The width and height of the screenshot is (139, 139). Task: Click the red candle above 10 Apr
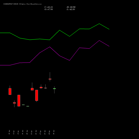click(10, 91)
